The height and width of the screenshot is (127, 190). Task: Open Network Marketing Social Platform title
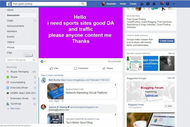[86, 93]
